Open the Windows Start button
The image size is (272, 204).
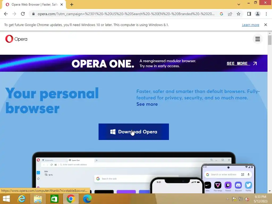click(6, 199)
